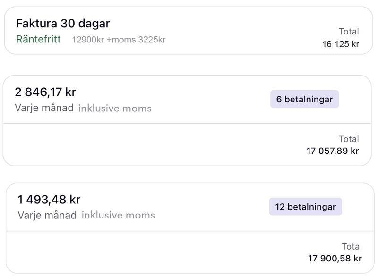Click the word Faktura in the first card

pos(36,23)
